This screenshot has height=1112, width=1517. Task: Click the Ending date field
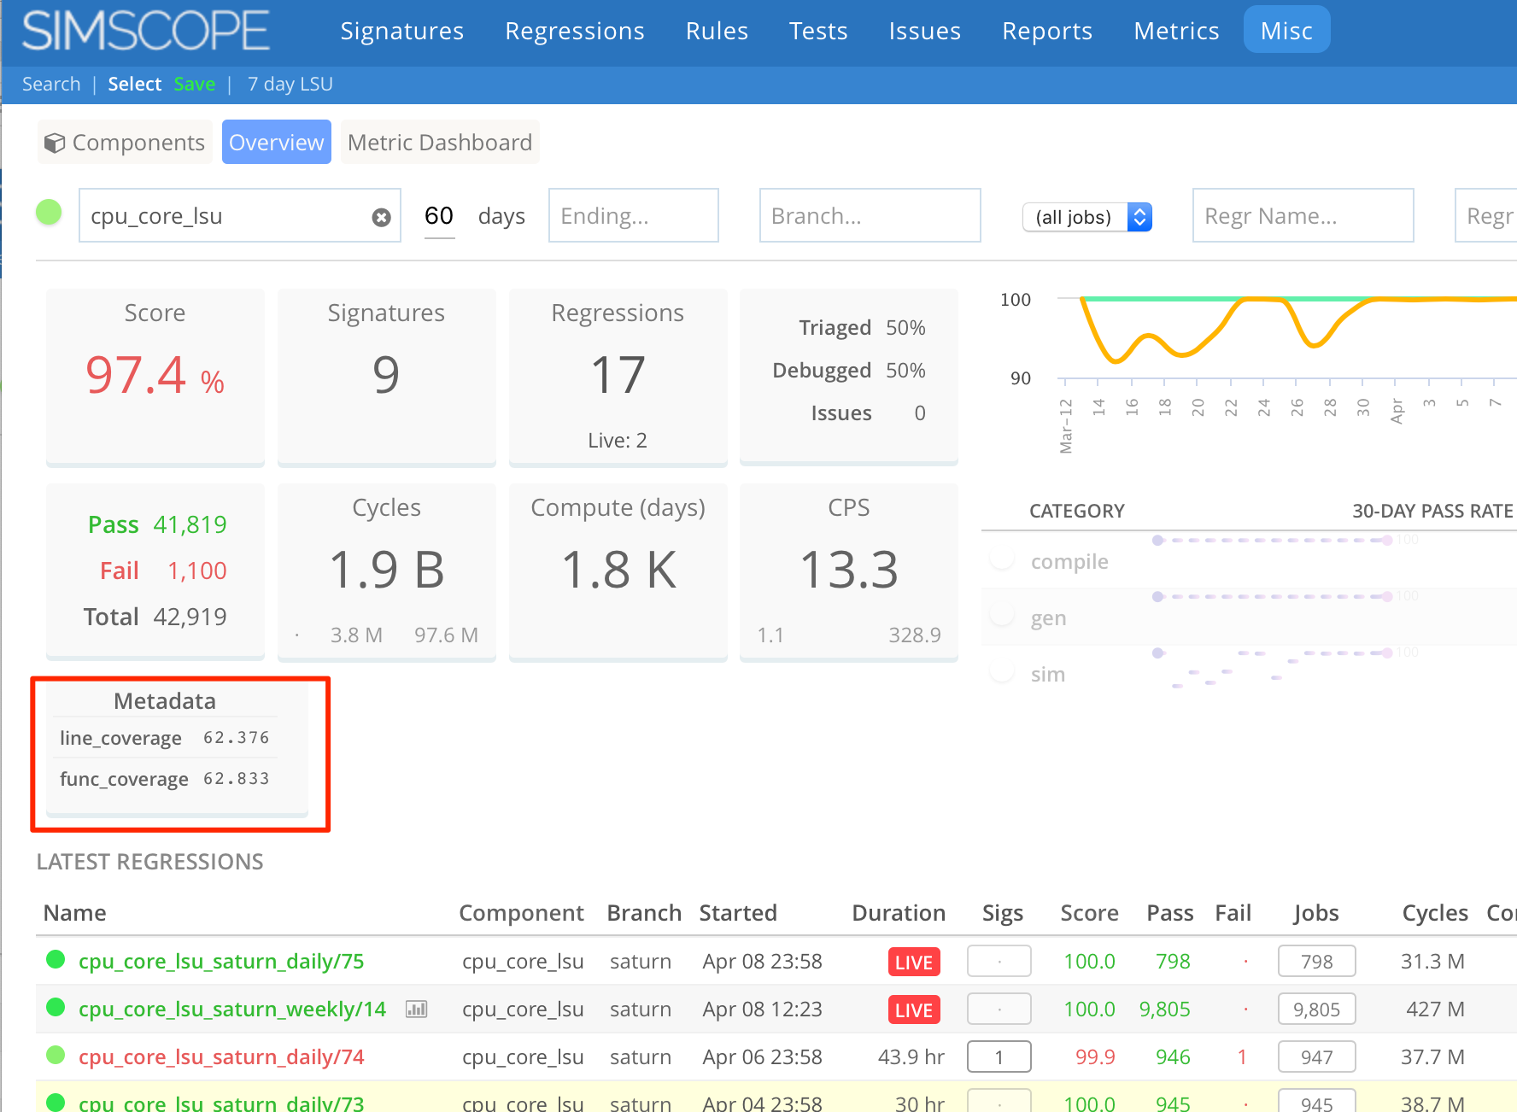(x=634, y=216)
